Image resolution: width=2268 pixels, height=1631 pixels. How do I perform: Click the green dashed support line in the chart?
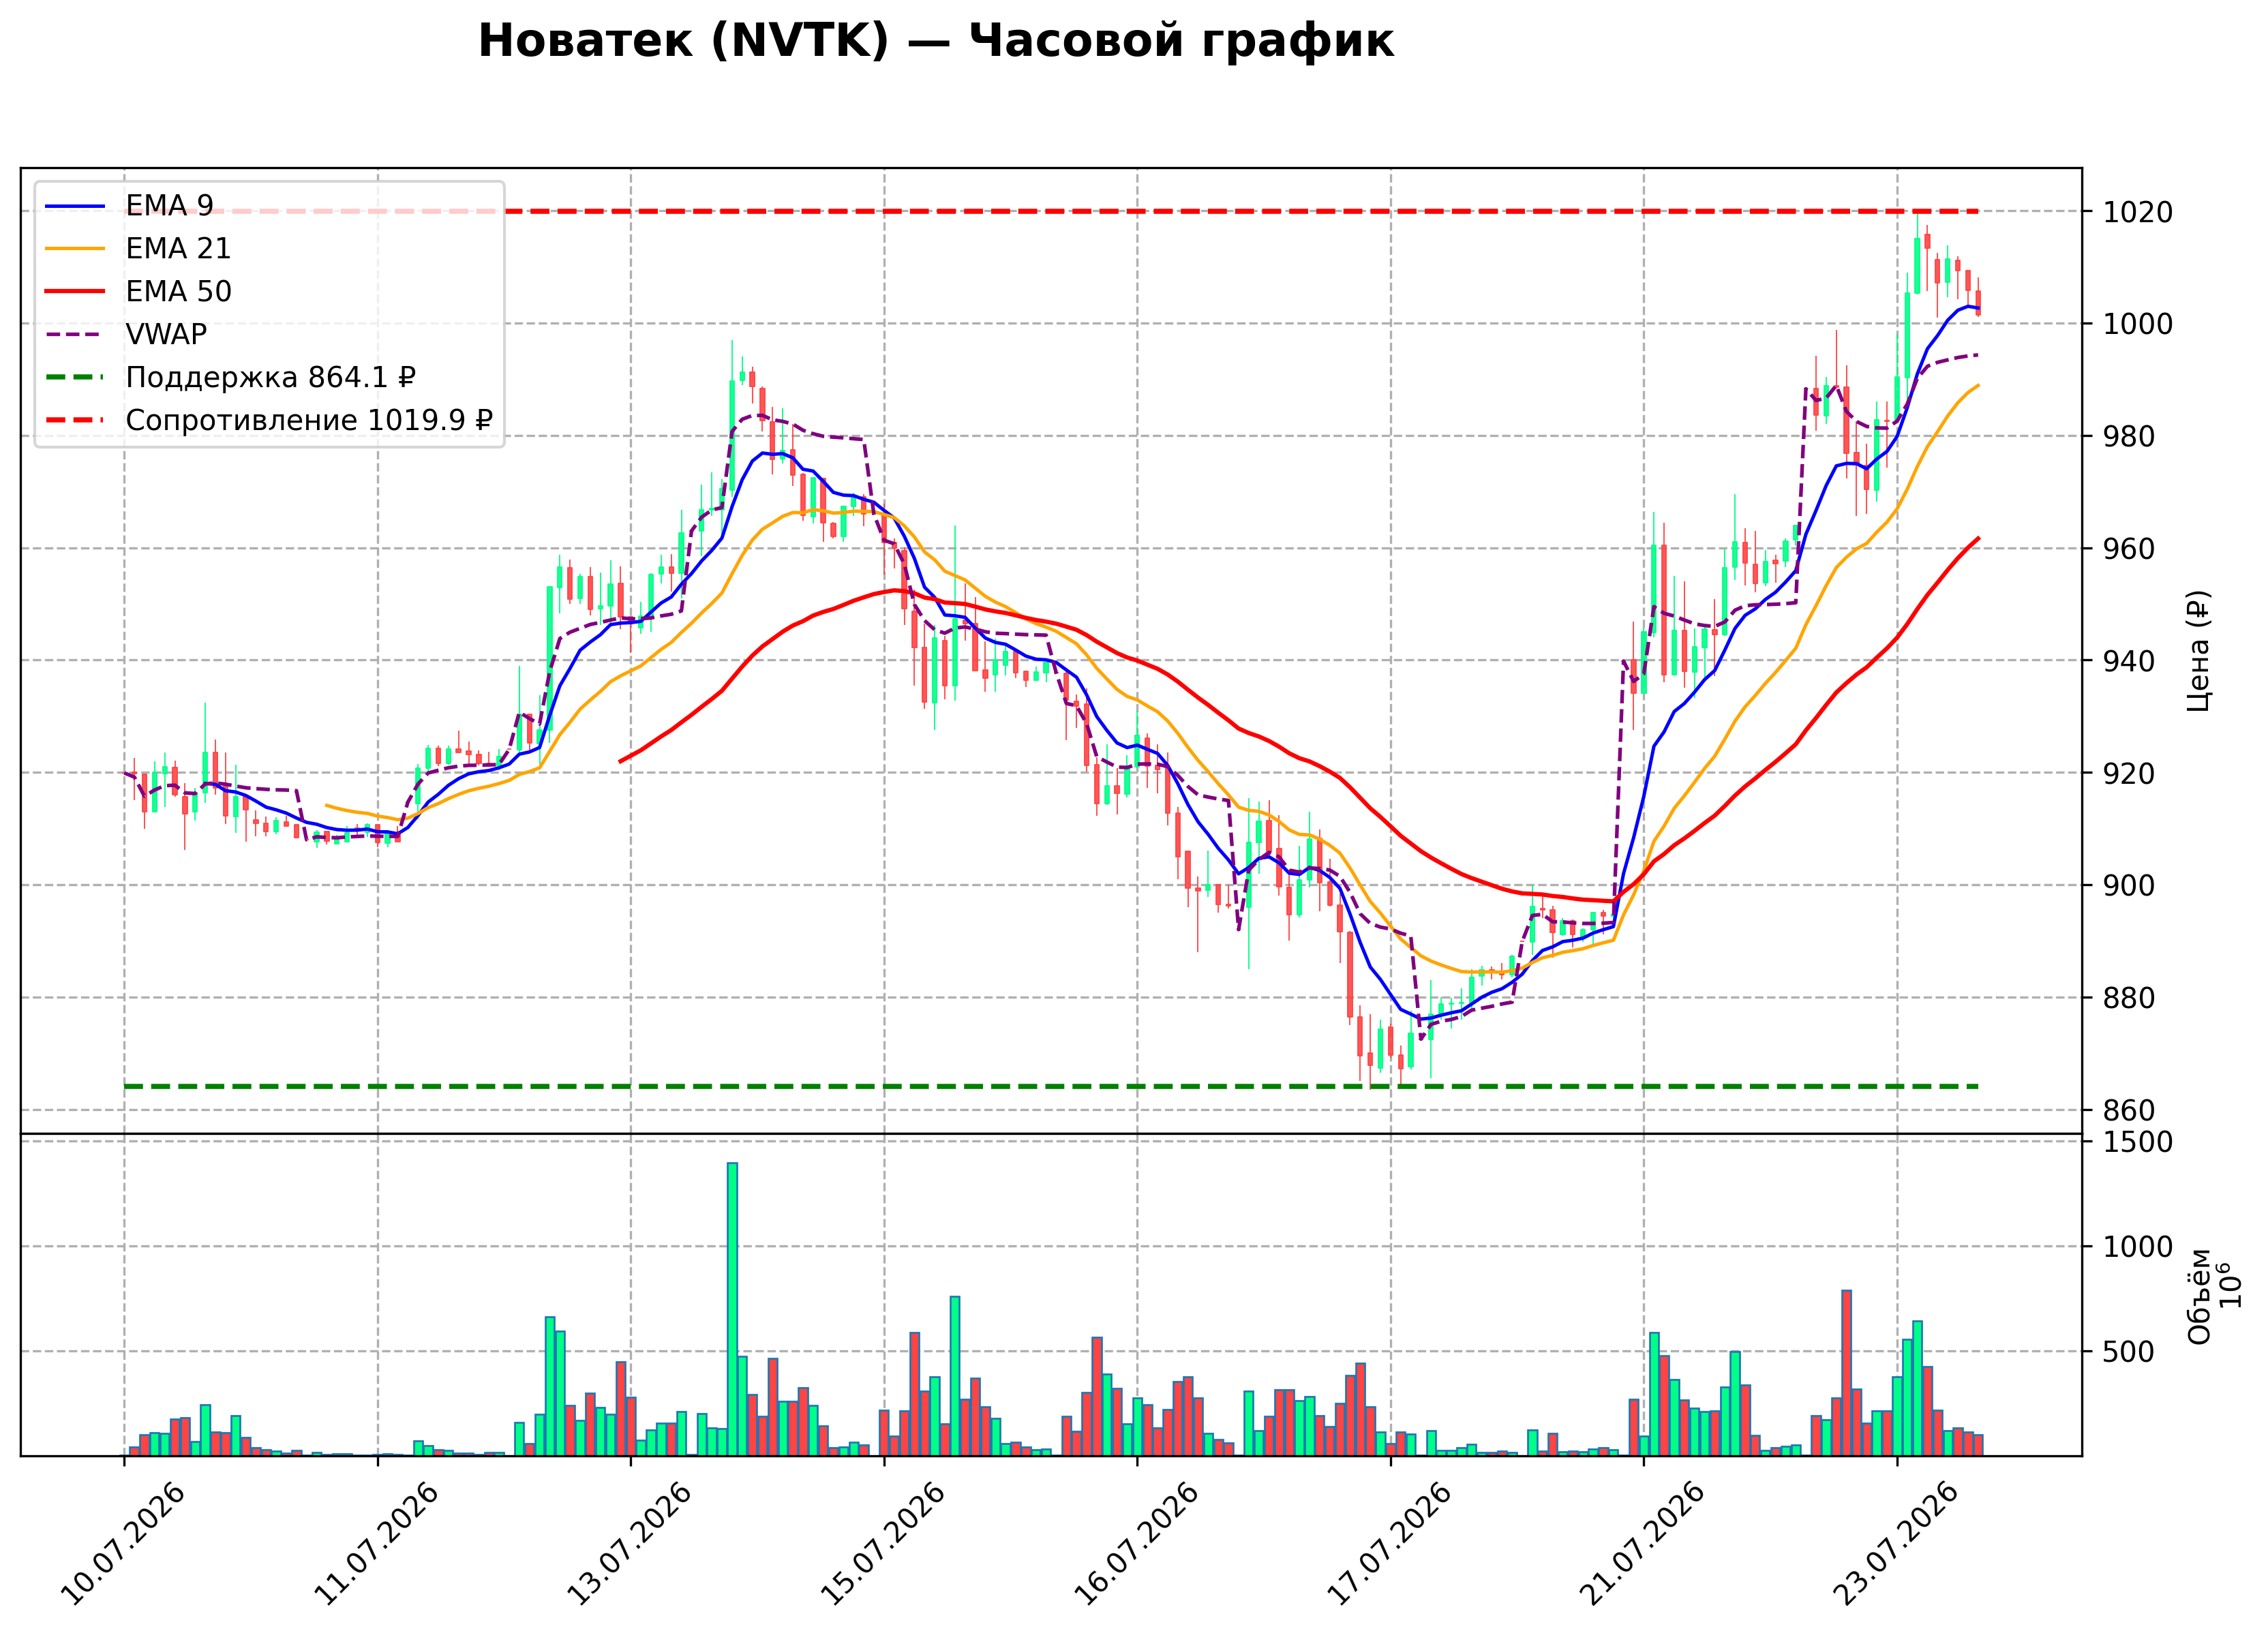click(1051, 1086)
